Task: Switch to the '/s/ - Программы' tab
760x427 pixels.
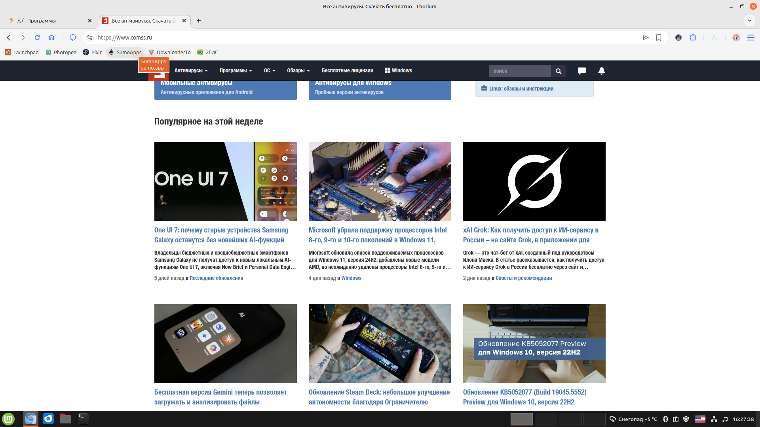Action: coord(50,21)
